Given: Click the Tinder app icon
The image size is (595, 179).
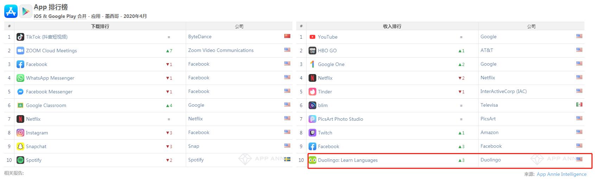Looking at the screenshot, I should click(x=312, y=92).
